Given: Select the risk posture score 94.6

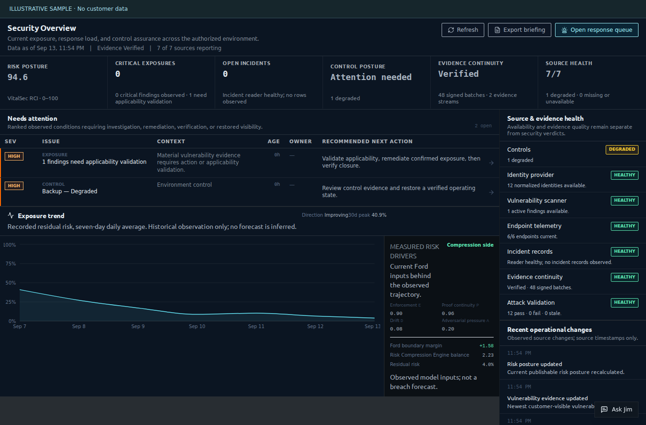Looking at the screenshot, I should pos(18,77).
